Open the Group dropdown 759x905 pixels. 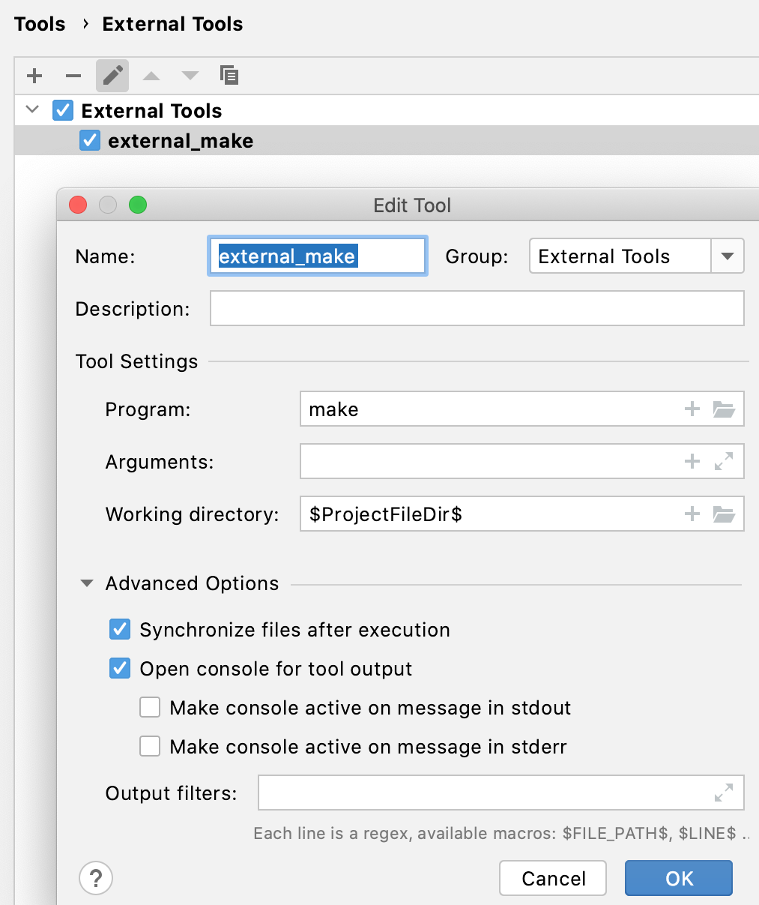coord(727,256)
